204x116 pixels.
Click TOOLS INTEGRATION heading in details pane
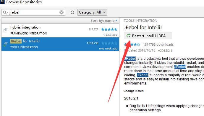[x=140, y=21]
